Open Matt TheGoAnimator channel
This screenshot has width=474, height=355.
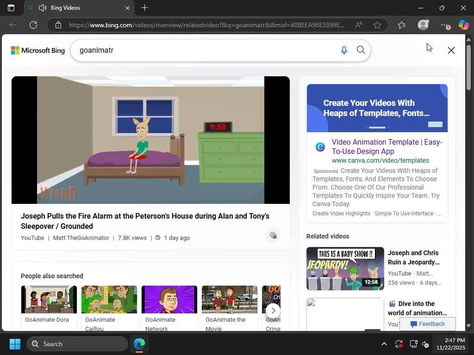pos(81,238)
